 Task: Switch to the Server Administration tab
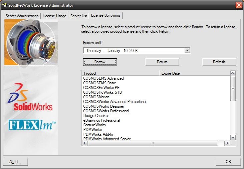click(22, 16)
